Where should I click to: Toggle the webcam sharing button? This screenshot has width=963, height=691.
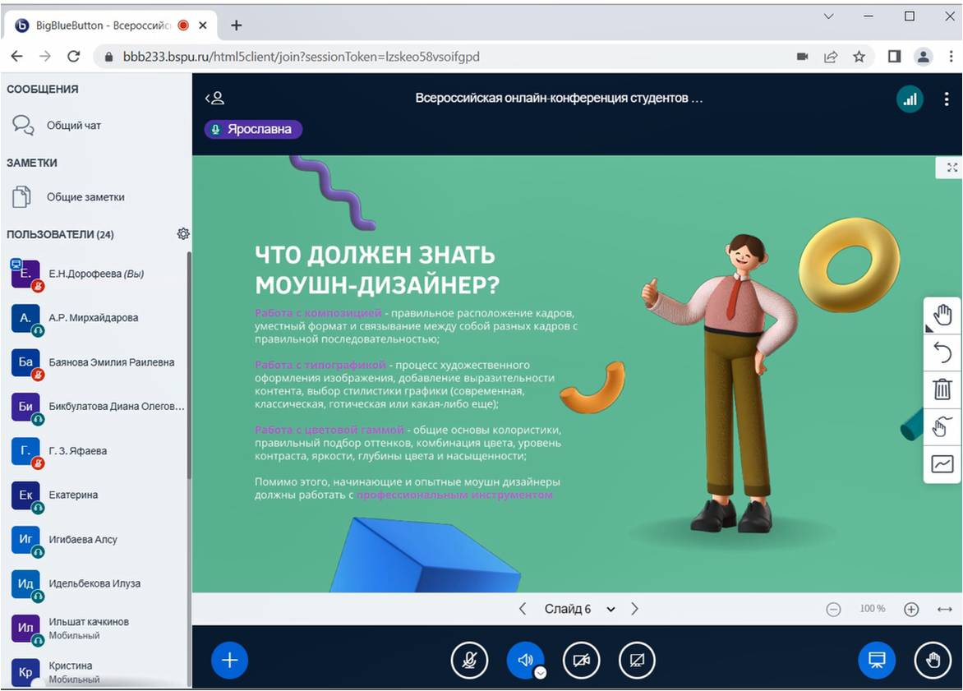581,660
